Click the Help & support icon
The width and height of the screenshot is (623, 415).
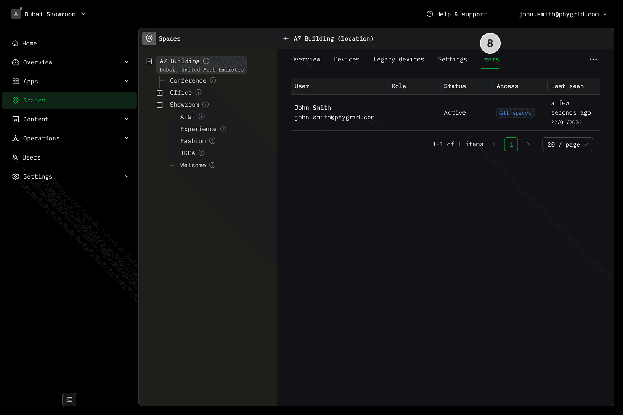click(430, 14)
